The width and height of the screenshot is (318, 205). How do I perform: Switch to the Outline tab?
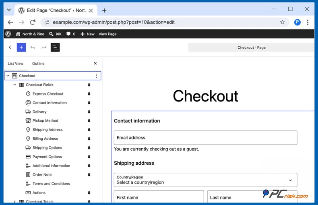pyautogui.click(x=38, y=64)
